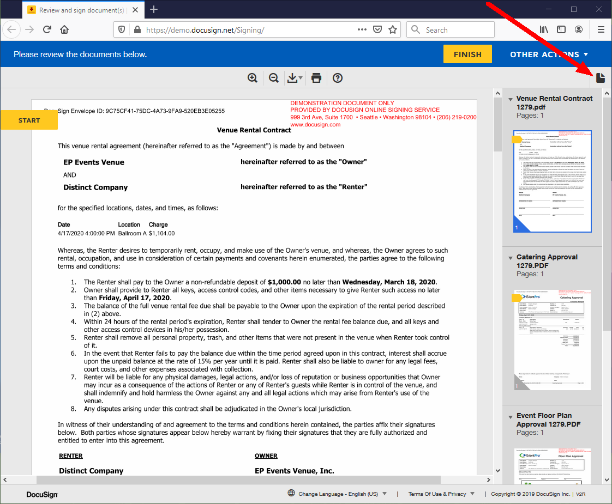Screen dimensions: 612x504
Task: Save page to Pocket
Action: 377,29
